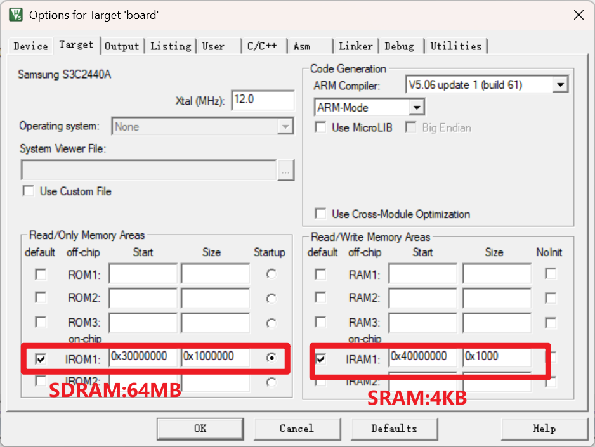
Task: Toggle RAM2 NoInit checkbox
Action: [551, 298]
